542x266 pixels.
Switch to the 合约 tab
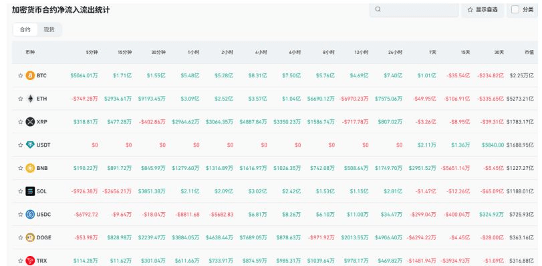coord(25,30)
